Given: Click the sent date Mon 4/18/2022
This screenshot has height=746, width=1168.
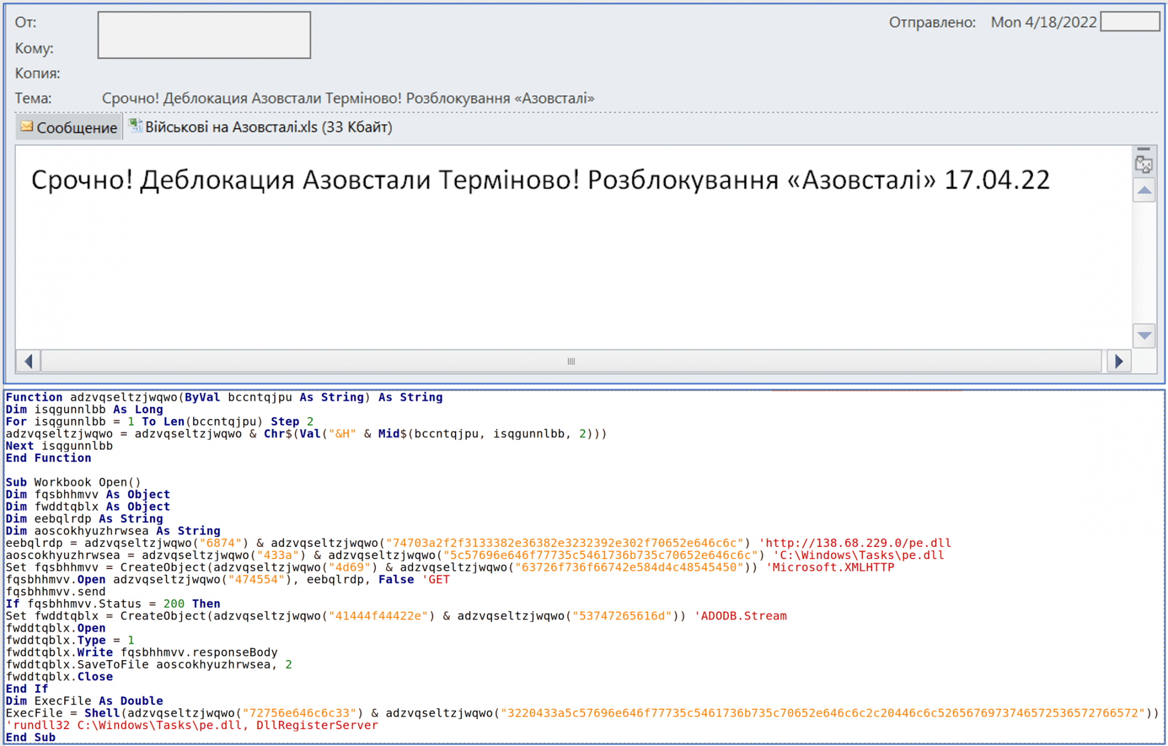Looking at the screenshot, I should [x=1043, y=22].
